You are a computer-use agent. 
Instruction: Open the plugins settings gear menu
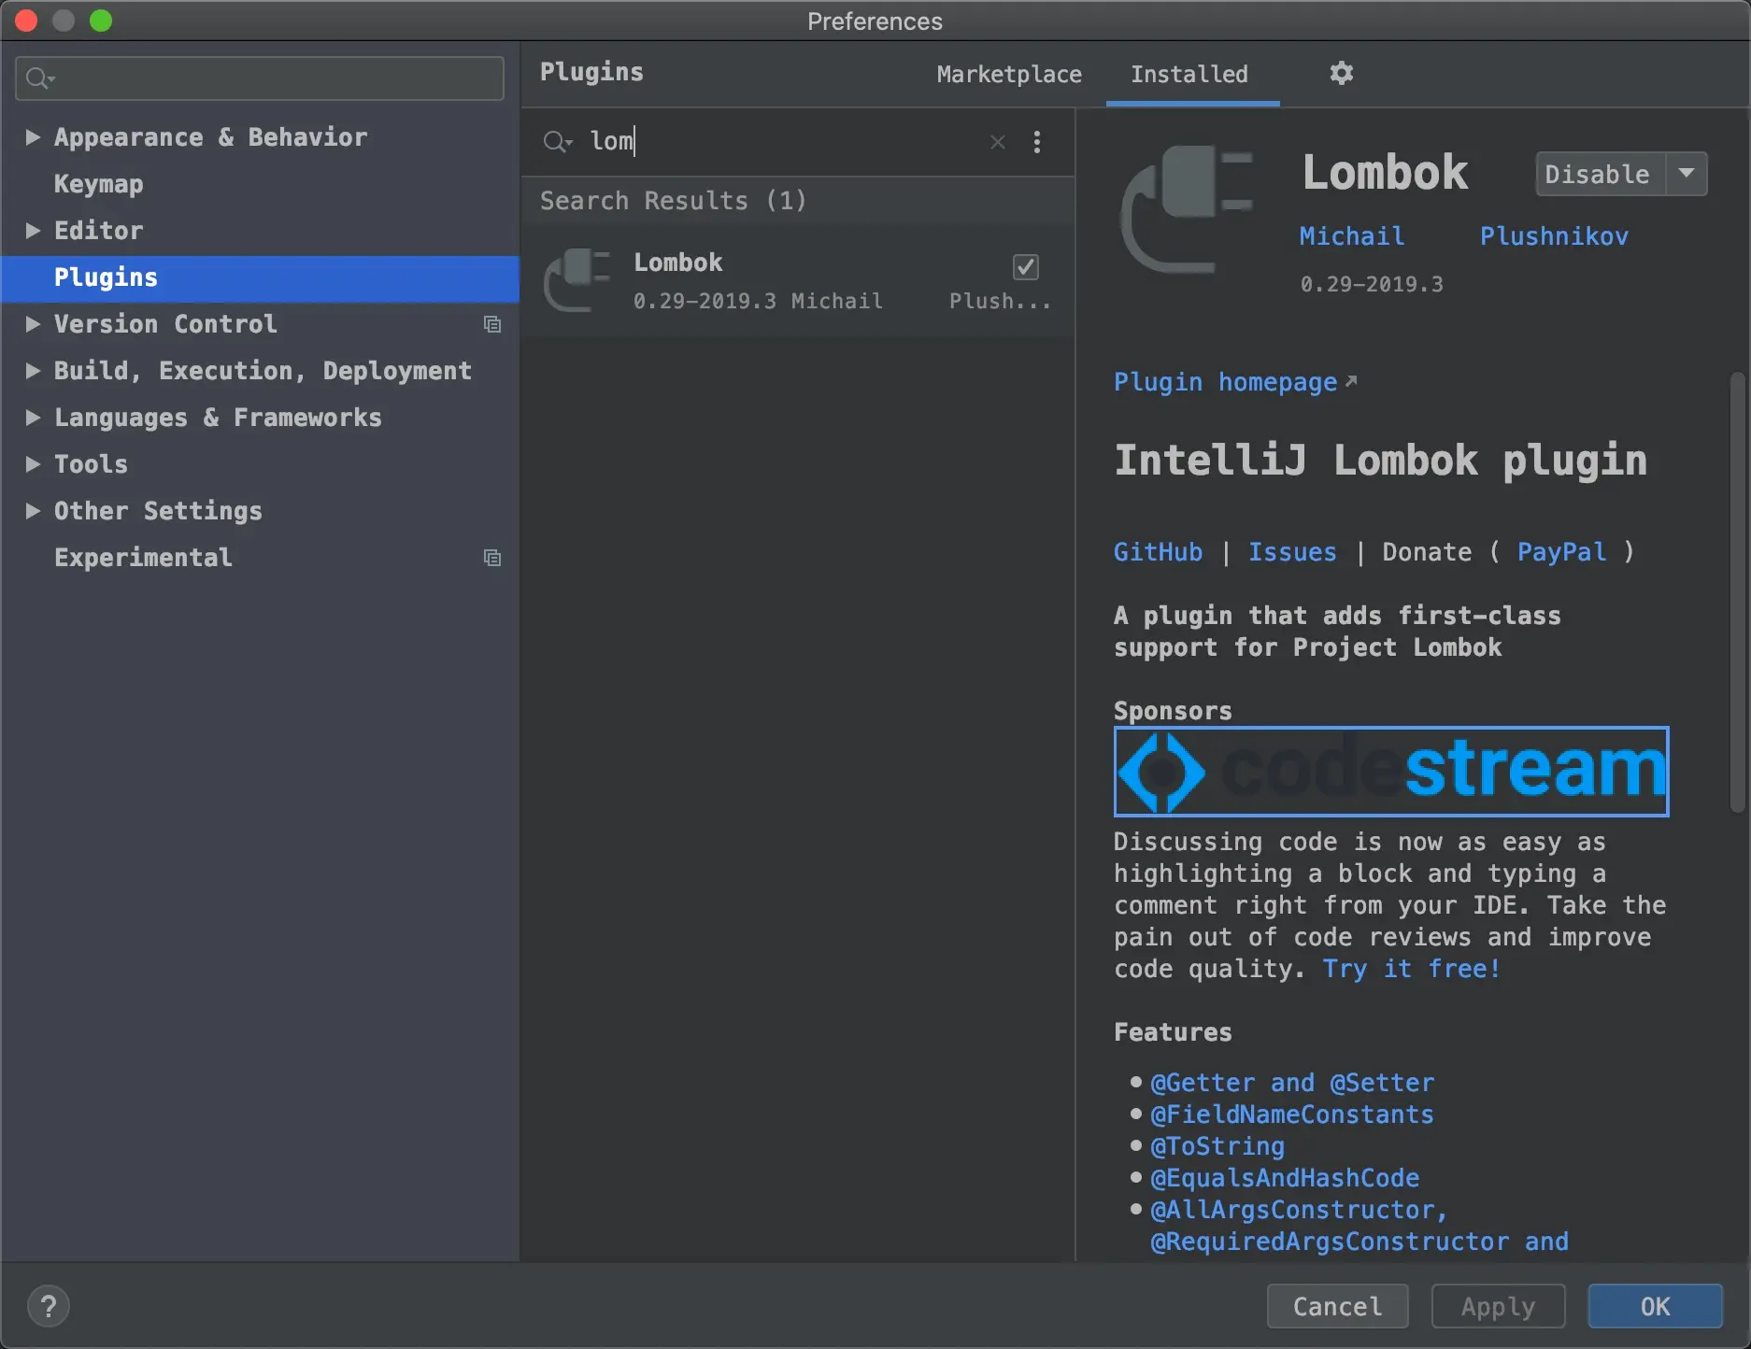pyautogui.click(x=1341, y=73)
